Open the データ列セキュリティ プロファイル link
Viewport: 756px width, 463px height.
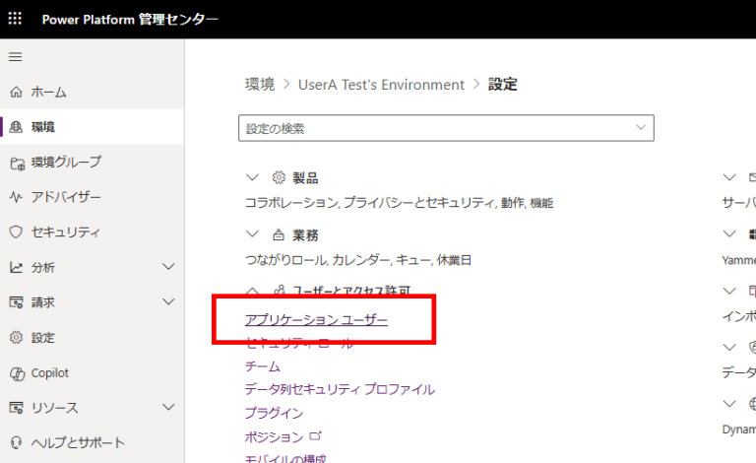click(340, 390)
